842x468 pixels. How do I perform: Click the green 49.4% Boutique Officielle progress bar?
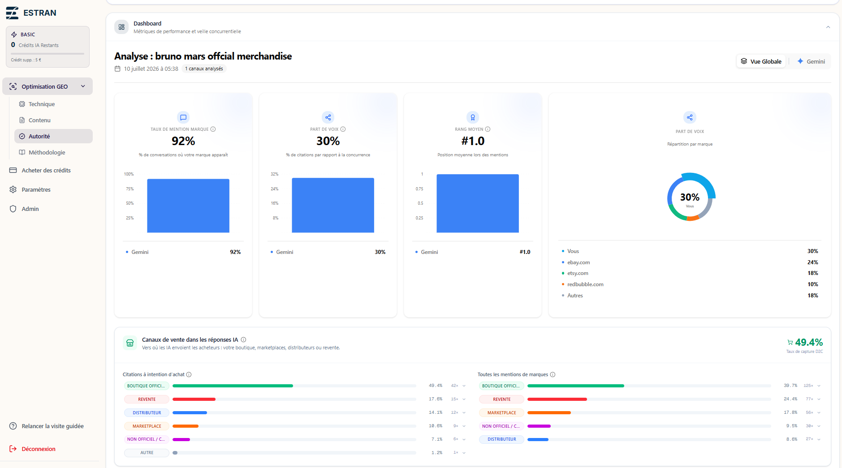(x=233, y=386)
